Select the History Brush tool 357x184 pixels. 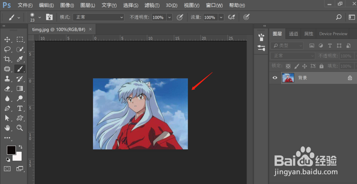tap(20, 79)
